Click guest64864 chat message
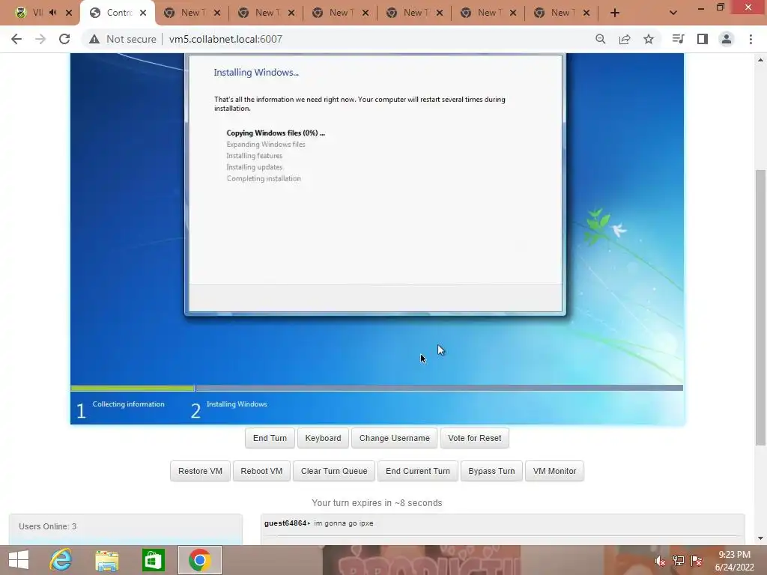The width and height of the screenshot is (767, 575). pyautogui.click(x=318, y=523)
